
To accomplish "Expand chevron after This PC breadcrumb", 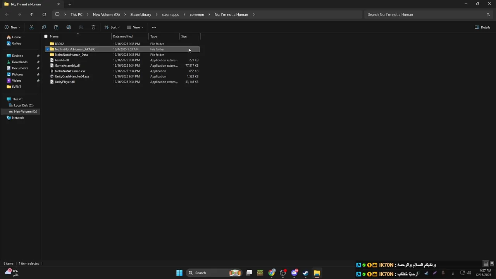I will [88, 14].
